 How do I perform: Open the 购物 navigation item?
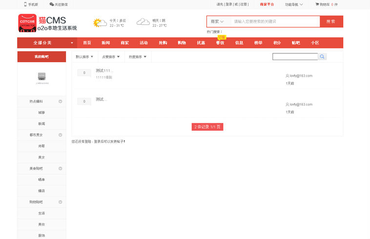[182, 43]
